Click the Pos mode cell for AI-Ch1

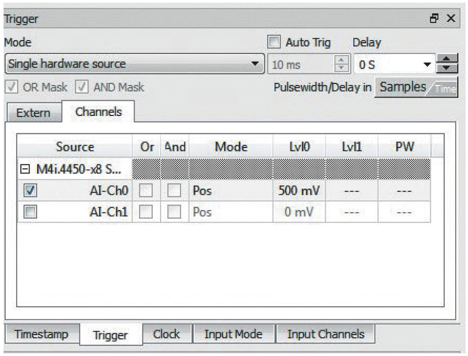pos(231,212)
